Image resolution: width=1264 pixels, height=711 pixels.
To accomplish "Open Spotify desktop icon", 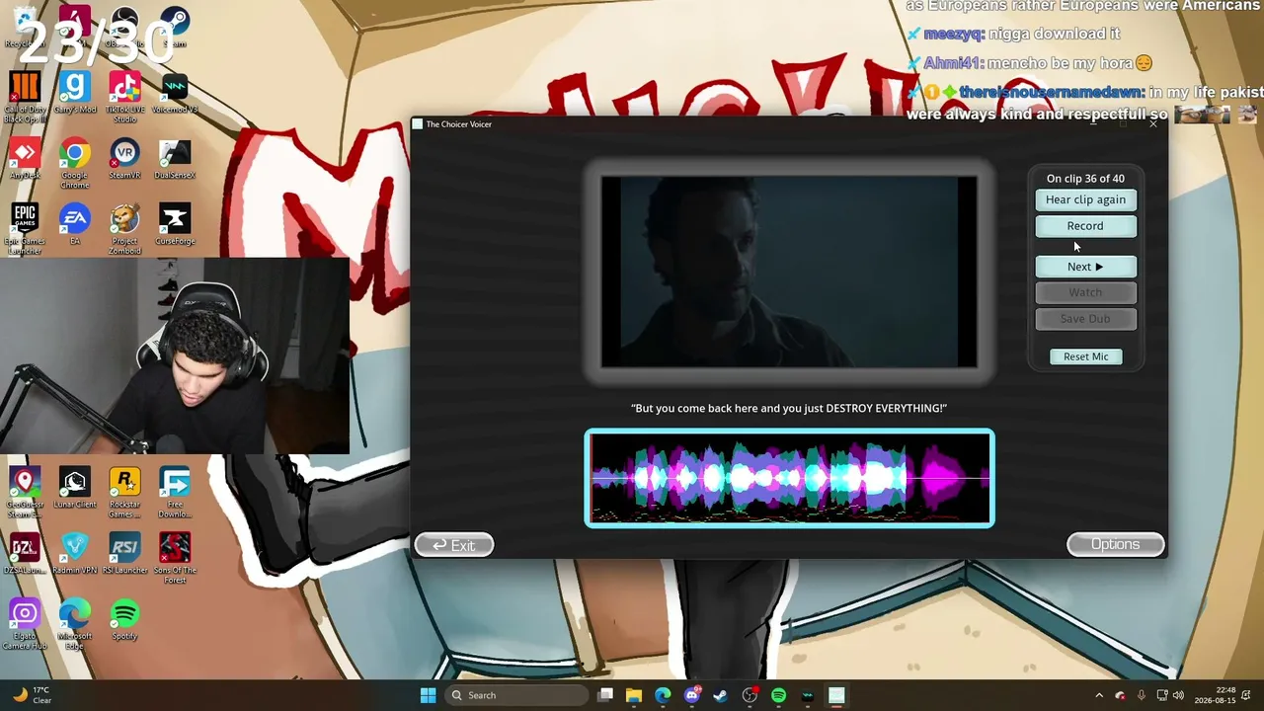I will click(124, 619).
